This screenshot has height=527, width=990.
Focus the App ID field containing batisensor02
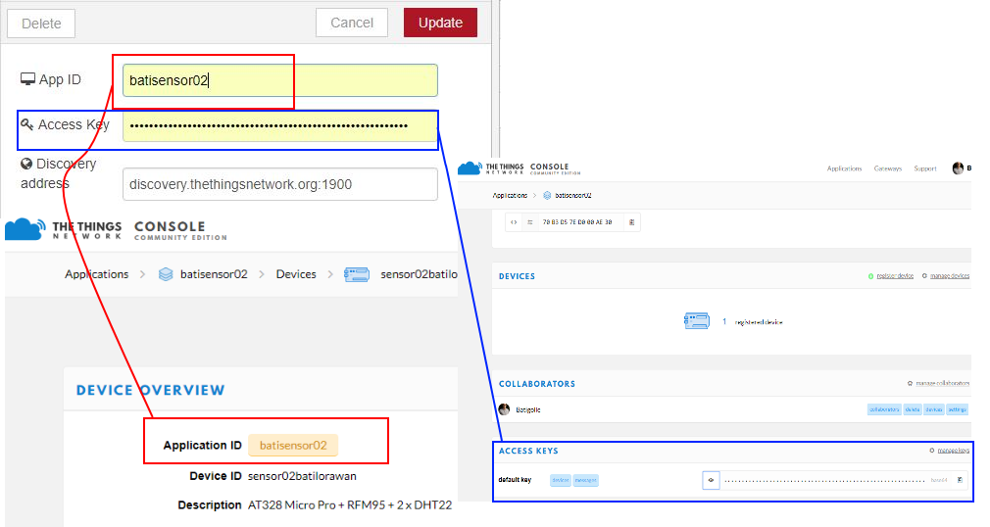click(279, 80)
